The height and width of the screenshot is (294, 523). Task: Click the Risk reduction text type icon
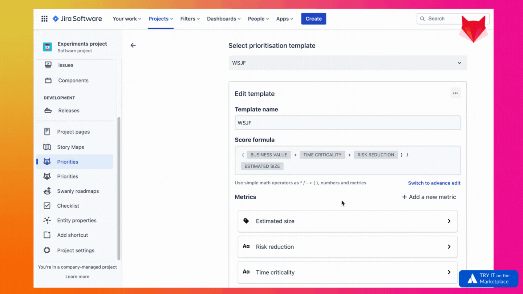pos(246,246)
